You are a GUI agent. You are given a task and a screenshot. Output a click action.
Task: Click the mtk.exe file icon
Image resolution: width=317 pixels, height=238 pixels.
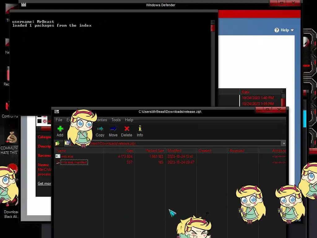58,156
